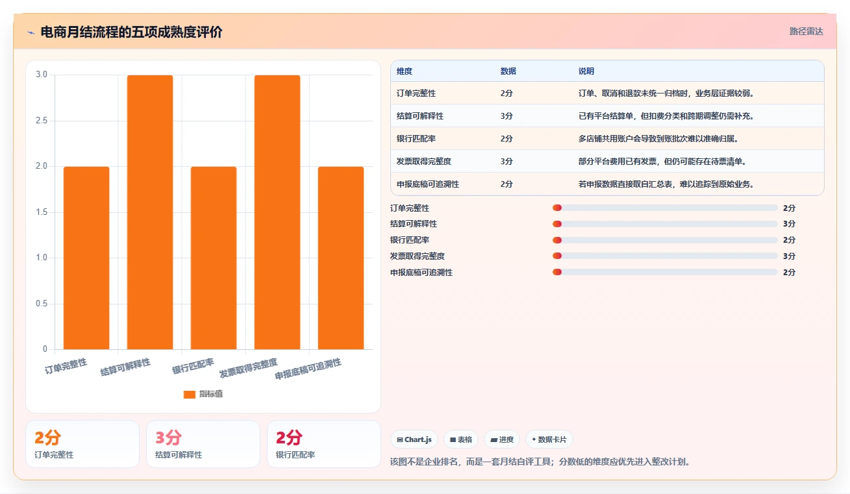Click the 结算可解释性 bar in chart
Image resolution: width=850 pixels, height=494 pixels.
tap(150, 212)
